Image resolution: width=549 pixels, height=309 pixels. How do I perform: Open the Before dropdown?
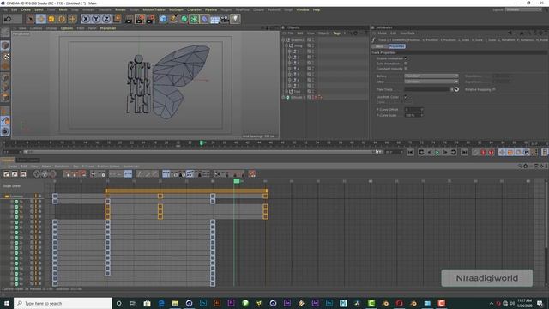click(431, 76)
